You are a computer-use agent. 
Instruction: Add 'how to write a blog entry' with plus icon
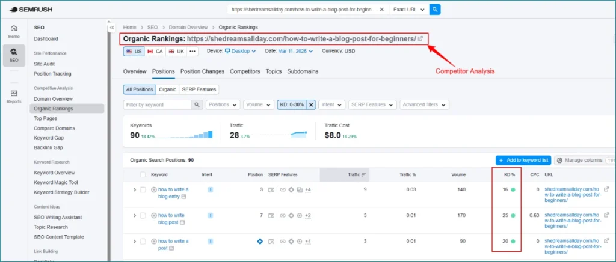coord(154,189)
